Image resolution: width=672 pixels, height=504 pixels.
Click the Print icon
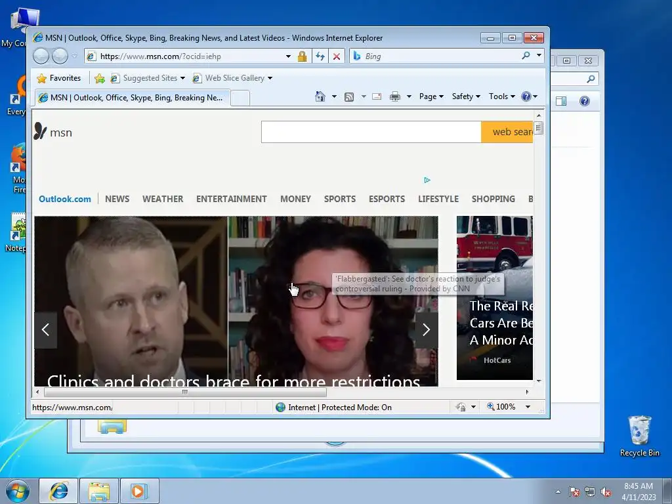(x=394, y=97)
